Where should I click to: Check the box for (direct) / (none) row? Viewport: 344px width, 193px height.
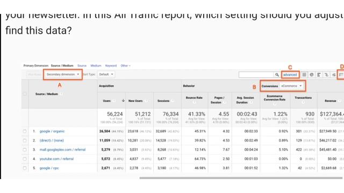[x=25, y=140]
